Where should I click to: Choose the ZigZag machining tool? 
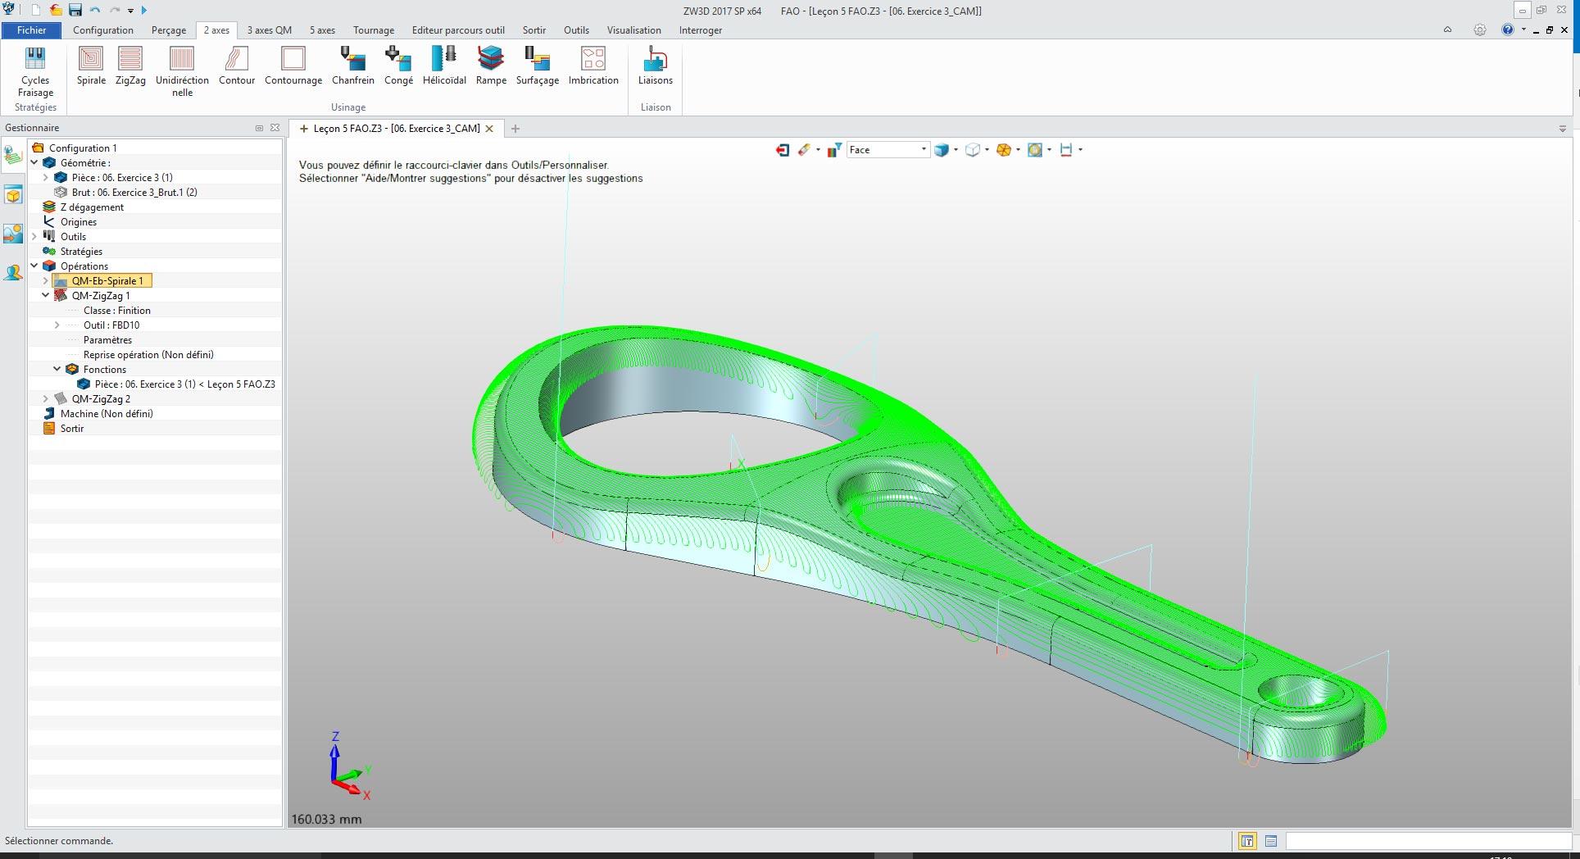(x=130, y=66)
